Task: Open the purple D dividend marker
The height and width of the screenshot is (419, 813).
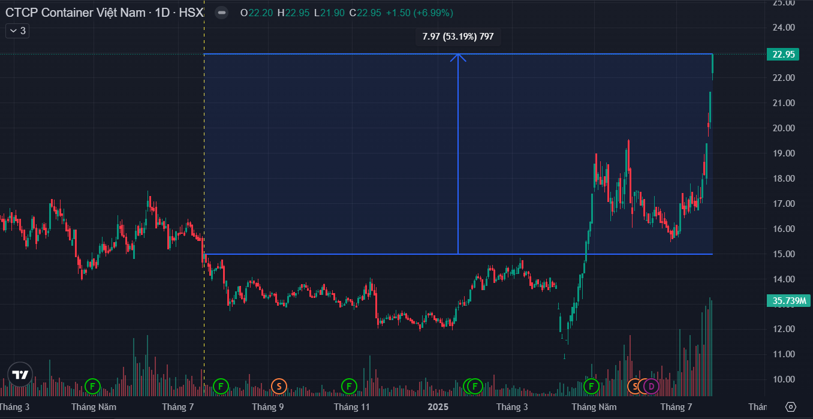Action: click(x=651, y=386)
